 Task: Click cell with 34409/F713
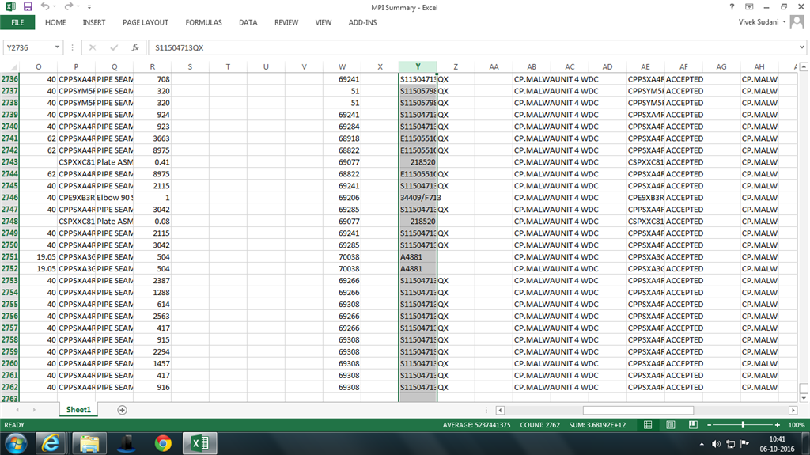coord(418,198)
